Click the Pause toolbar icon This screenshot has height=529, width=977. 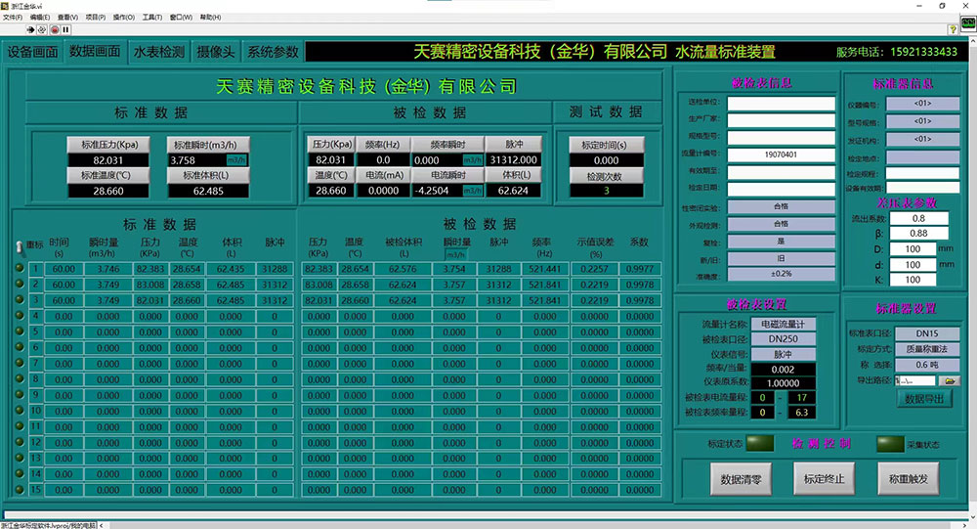tap(65, 29)
